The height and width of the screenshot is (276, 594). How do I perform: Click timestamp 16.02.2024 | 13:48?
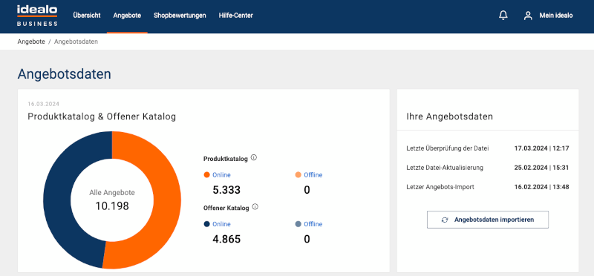coord(541,187)
